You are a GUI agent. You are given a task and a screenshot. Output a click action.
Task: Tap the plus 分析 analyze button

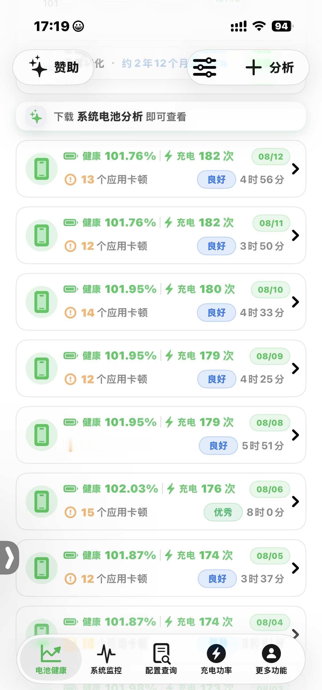270,67
